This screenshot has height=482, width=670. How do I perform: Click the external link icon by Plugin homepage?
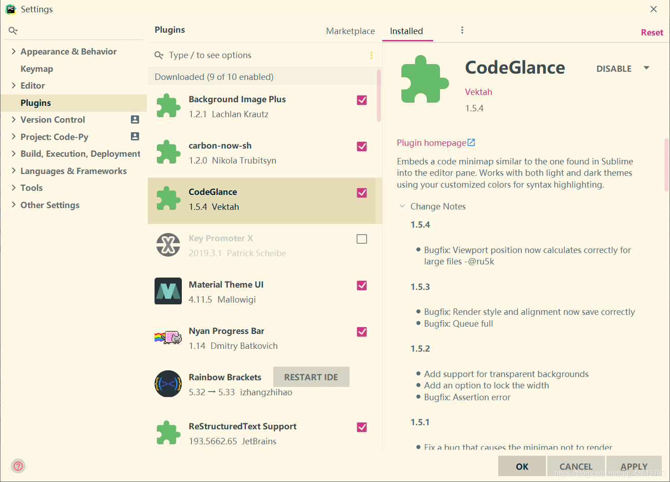pos(471,143)
